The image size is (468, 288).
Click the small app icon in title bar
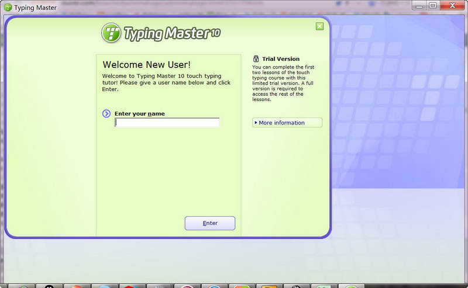[x=8, y=8]
